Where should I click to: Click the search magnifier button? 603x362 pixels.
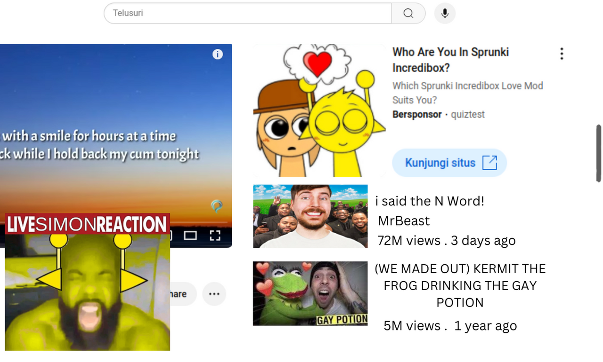[408, 13]
